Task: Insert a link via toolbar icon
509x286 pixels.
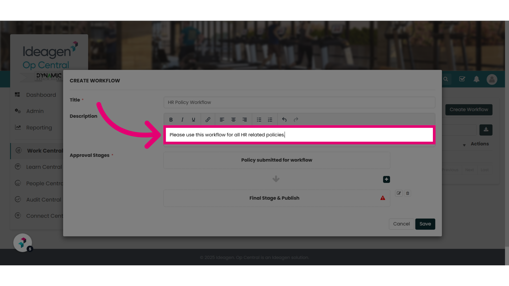Action: (208, 120)
